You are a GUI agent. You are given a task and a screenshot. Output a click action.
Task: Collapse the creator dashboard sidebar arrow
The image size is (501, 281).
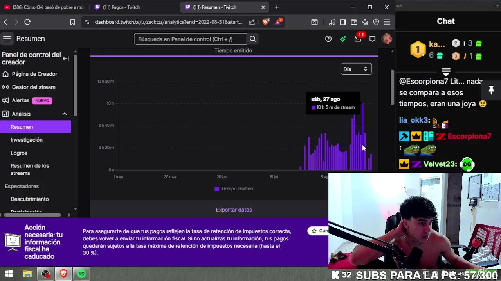66,59
